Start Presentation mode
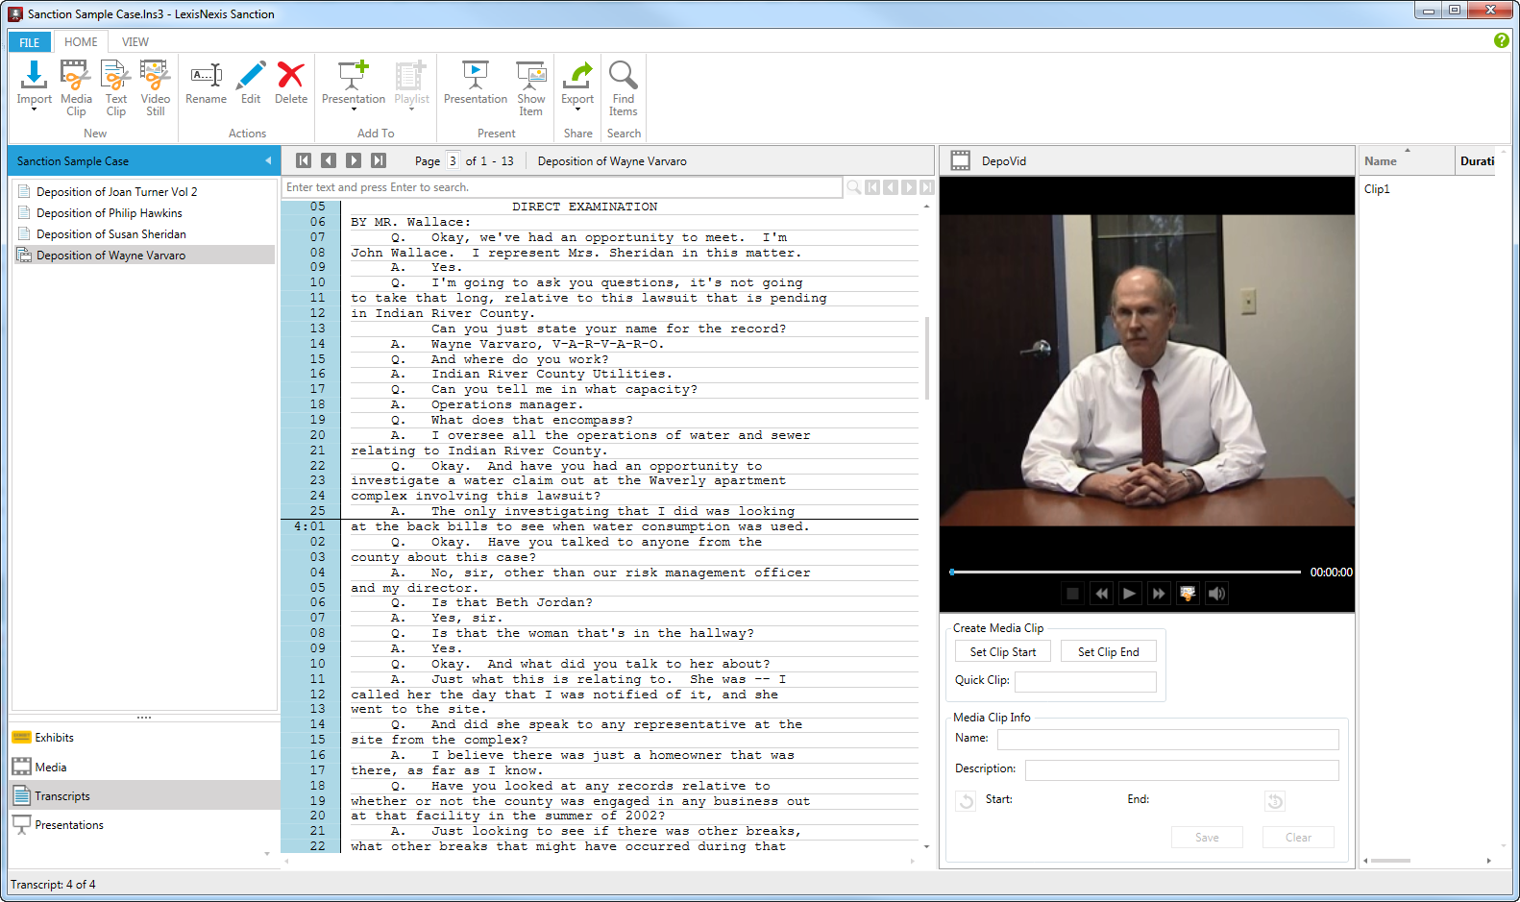Viewport: 1520px width, 902px height. [475, 83]
